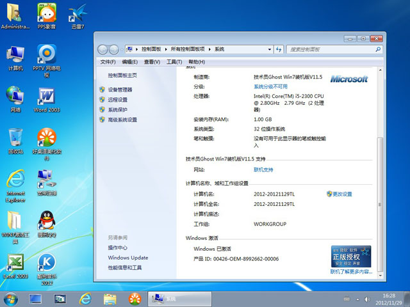
Task: Expand the arrow after 所有控制面板项 breadcrumb
Action: click(209, 49)
